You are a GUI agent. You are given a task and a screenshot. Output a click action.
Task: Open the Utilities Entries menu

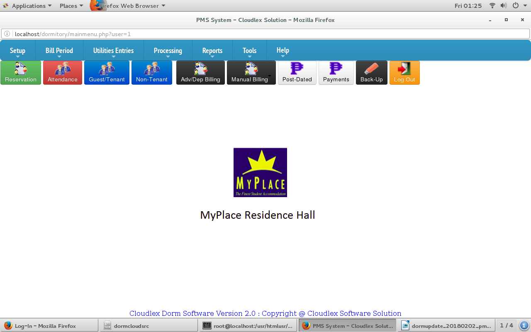[x=113, y=51]
